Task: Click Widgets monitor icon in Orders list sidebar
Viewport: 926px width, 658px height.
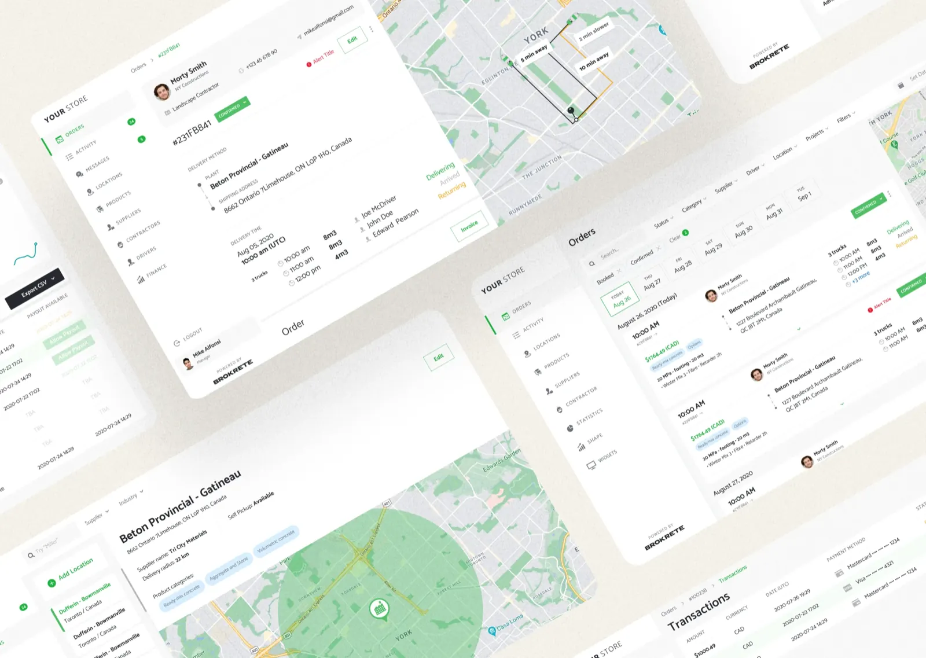Action: (x=591, y=465)
